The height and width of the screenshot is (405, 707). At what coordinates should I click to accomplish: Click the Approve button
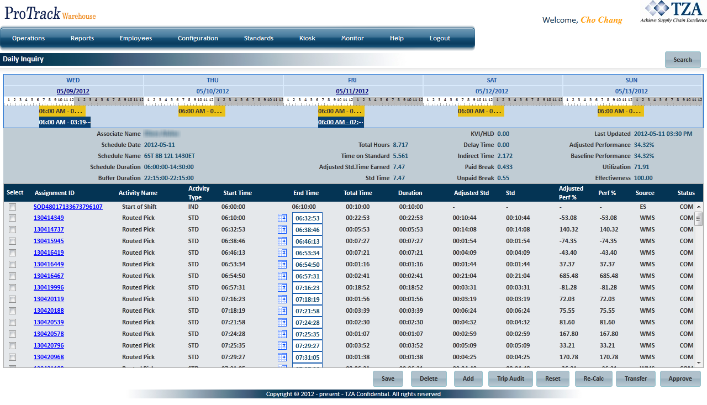tap(680, 378)
